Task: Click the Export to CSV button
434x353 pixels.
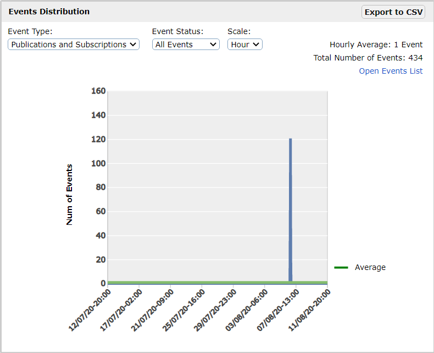Action: pyautogui.click(x=393, y=12)
